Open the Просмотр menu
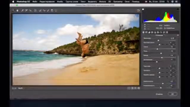190x107 pixels. tap(118, 1)
